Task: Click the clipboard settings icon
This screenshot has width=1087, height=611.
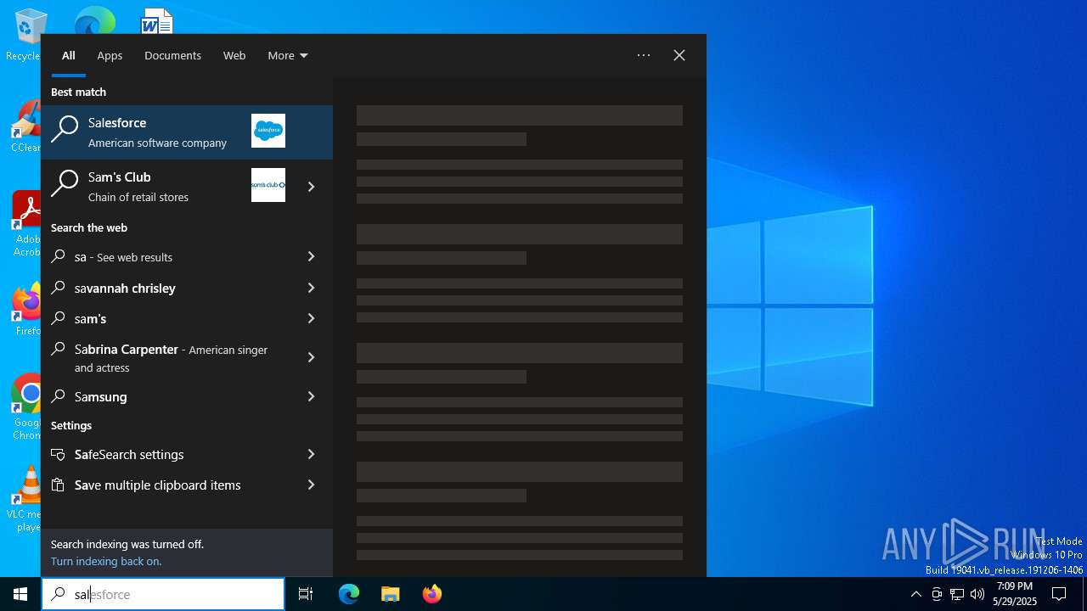Action: (59, 485)
